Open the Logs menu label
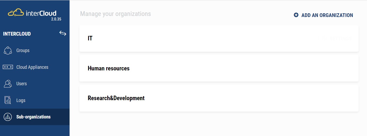Image resolution: width=367 pixels, height=136 pixels. pos(21,100)
